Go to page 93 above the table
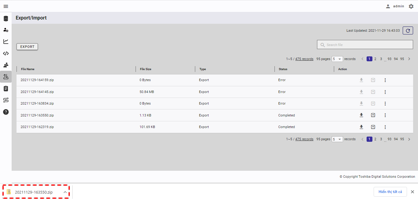 (390, 59)
